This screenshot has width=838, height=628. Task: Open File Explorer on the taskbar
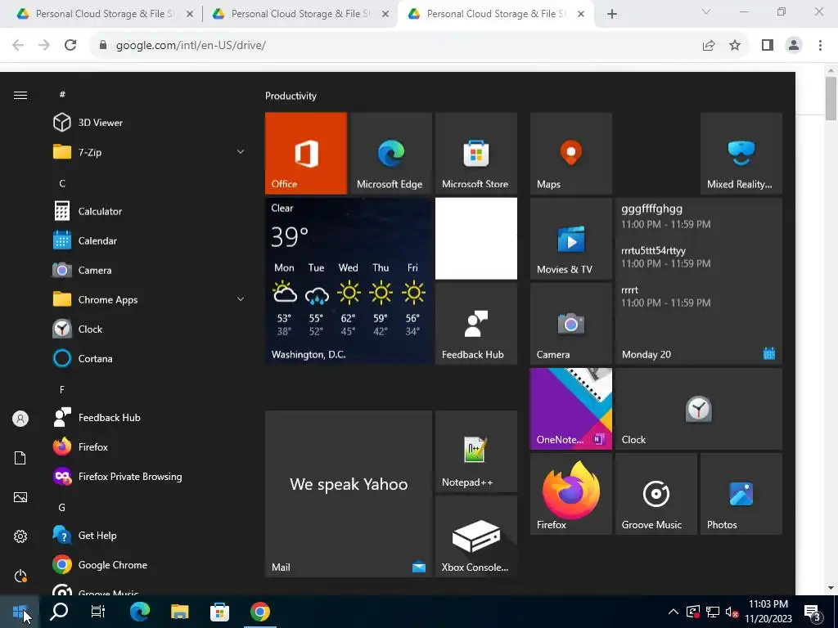[180, 612]
